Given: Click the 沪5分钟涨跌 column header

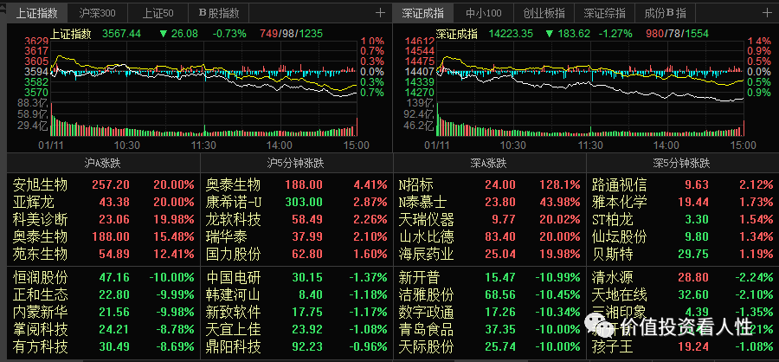Looking at the screenshot, I should click(x=297, y=163).
